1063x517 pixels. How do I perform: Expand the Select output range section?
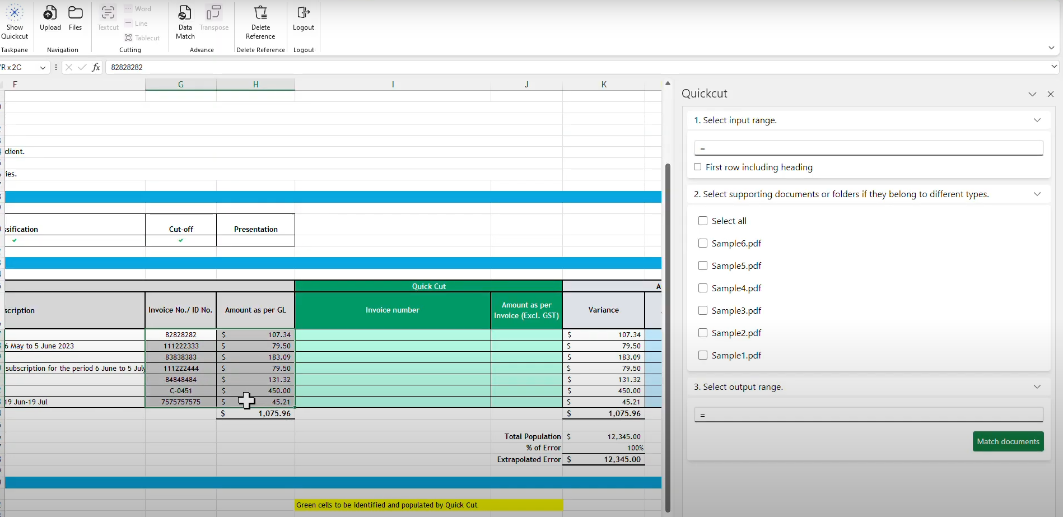pyautogui.click(x=1037, y=386)
